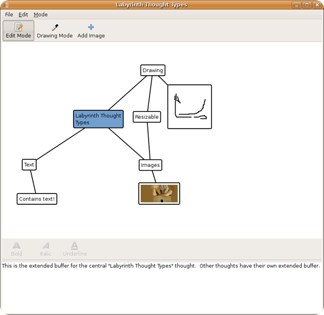
Task: Click inside the extended buffer text area
Action: click(x=162, y=286)
